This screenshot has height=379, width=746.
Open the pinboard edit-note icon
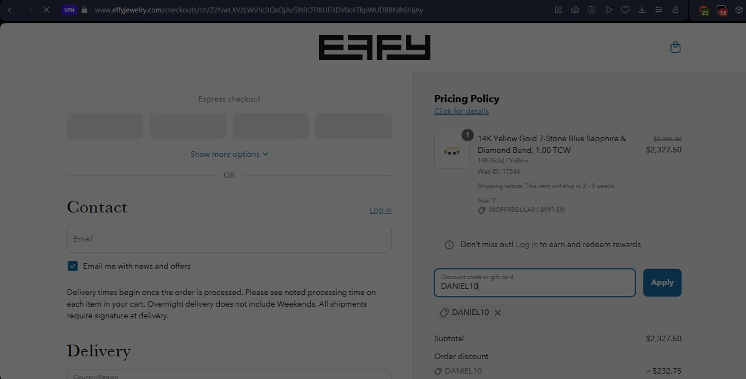tap(559, 10)
